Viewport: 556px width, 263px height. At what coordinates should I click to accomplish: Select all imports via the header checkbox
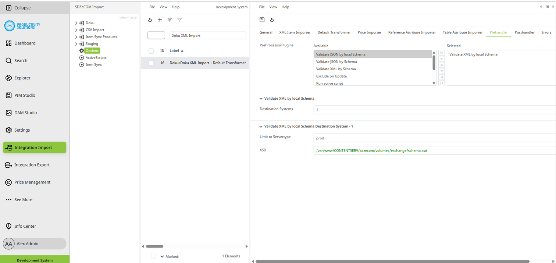point(151,50)
